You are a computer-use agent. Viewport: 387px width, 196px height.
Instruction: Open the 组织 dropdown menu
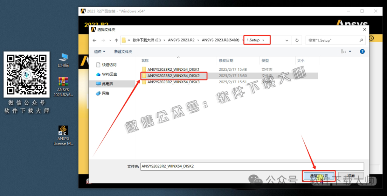(100, 52)
